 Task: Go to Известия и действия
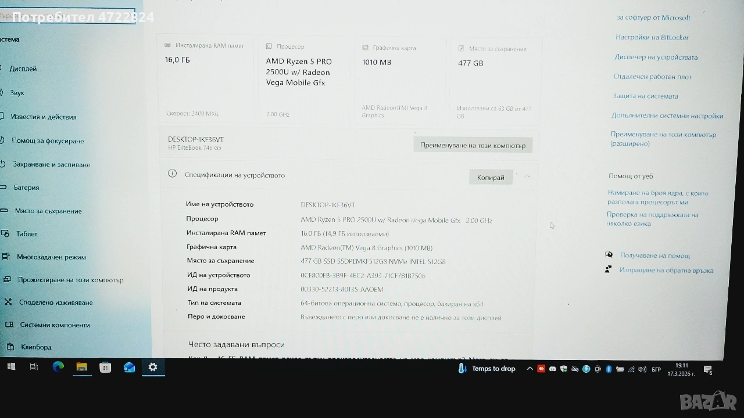click(x=44, y=117)
